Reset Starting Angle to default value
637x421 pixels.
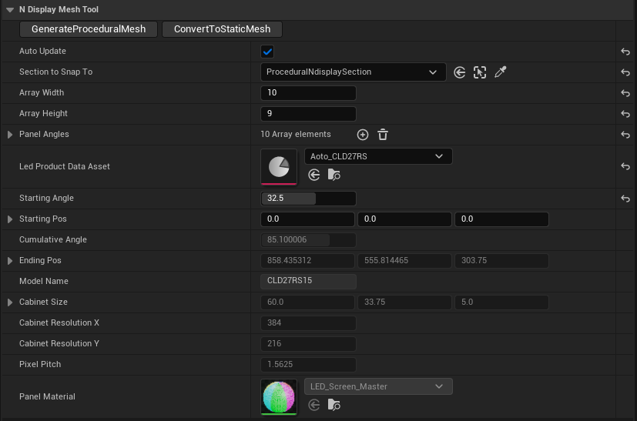pos(625,199)
